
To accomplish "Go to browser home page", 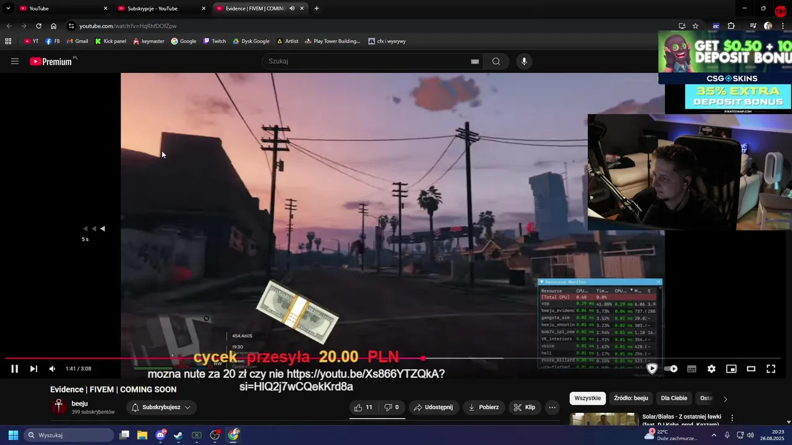I will tap(53, 26).
